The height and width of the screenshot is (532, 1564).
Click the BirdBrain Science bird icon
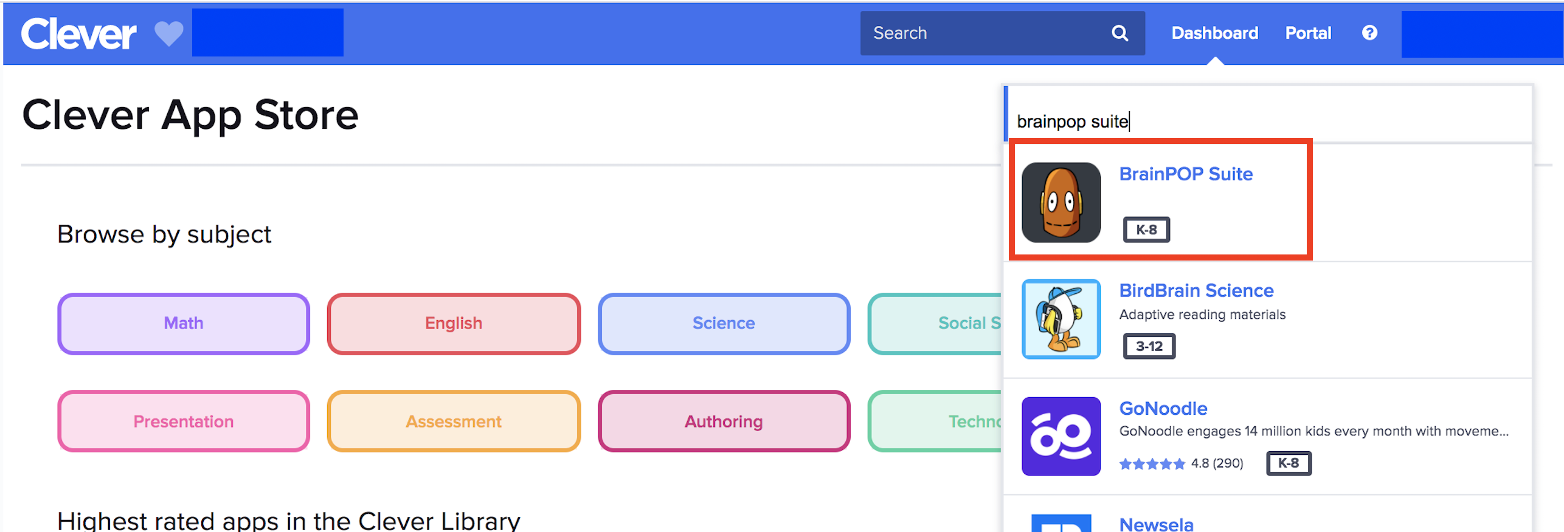(1061, 319)
